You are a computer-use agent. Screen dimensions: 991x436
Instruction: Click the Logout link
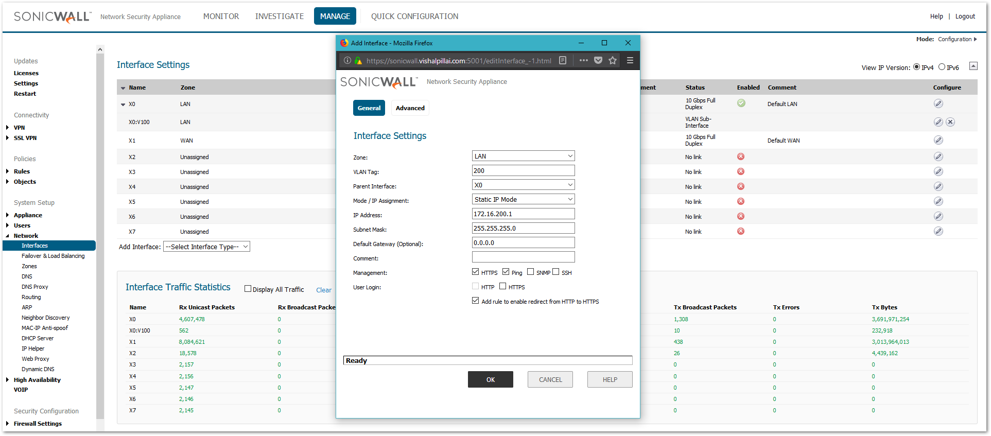coord(965,16)
